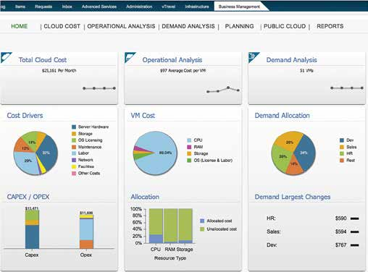Viewport: 368px width, 272px height.
Task: Click the Capex stacked bar
Action: coord(32,229)
